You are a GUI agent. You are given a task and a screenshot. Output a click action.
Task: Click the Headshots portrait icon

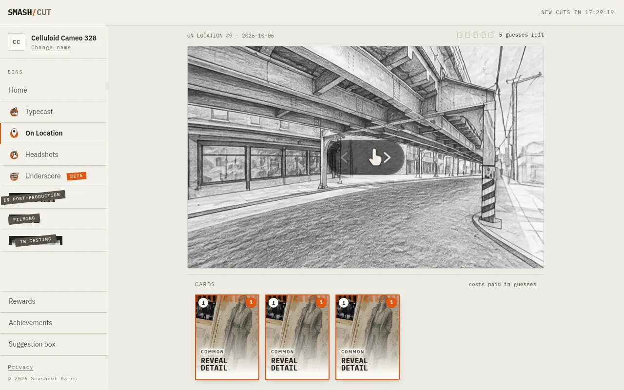(x=14, y=155)
